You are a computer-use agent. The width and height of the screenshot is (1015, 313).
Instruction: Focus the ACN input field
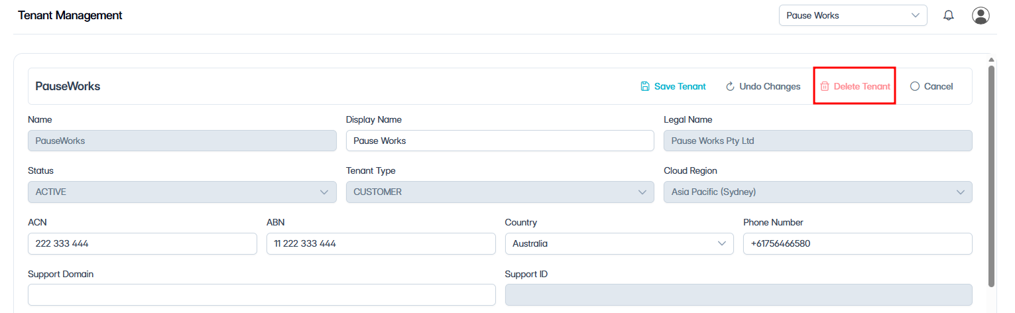click(x=143, y=243)
